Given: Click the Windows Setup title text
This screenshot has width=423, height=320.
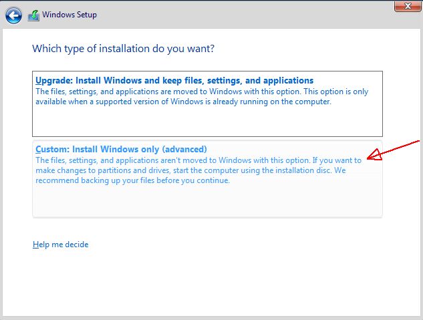Looking at the screenshot, I should pos(69,15).
